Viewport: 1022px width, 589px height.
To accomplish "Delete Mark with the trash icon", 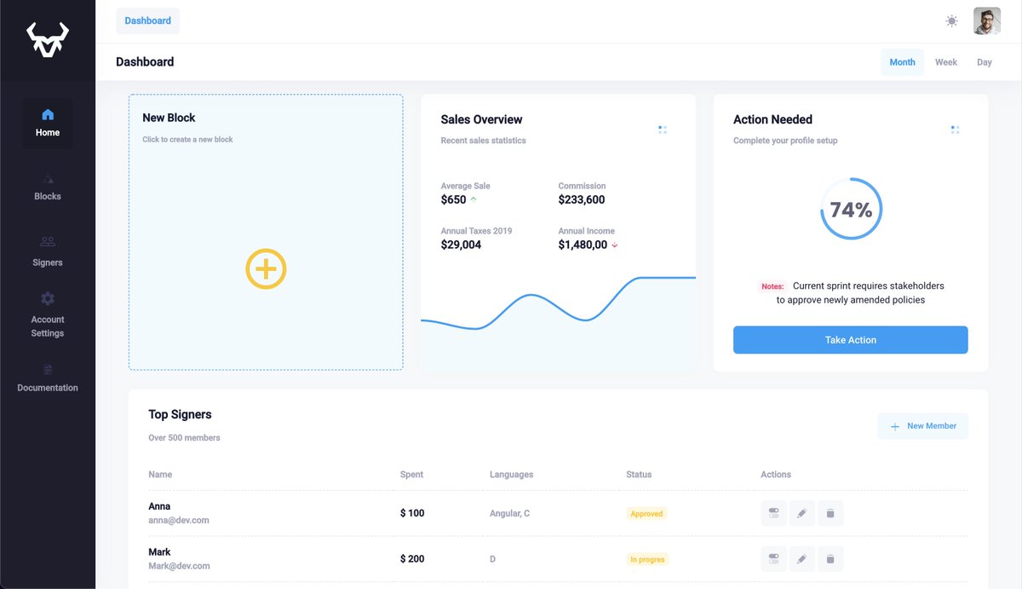I will coord(830,559).
